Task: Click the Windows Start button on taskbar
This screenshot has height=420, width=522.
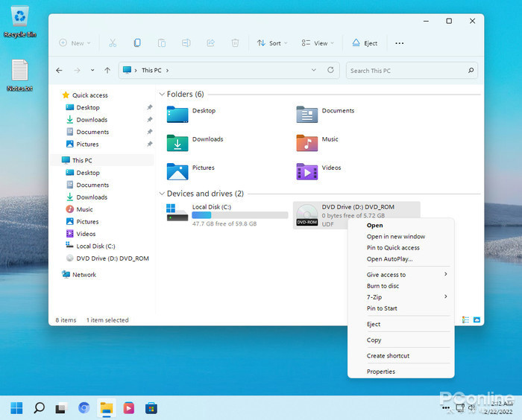Action: point(16,407)
